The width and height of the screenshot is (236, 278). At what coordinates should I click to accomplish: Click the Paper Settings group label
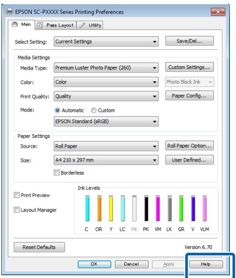click(x=34, y=136)
